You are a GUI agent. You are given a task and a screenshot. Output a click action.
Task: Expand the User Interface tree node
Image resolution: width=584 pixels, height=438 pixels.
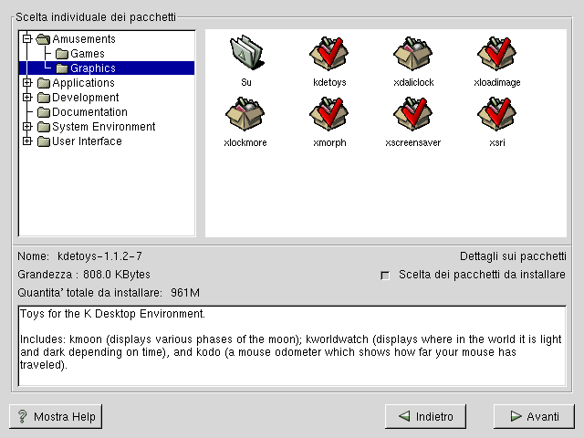coord(27,141)
